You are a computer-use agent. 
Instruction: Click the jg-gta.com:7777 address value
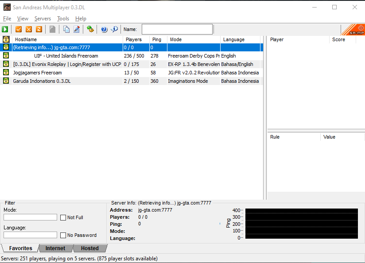point(155,210)
